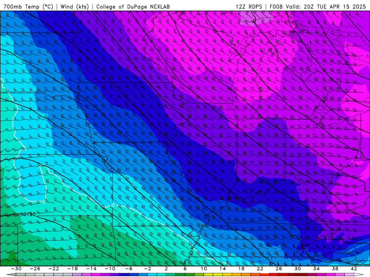Click the '34' colorbar tick label
Screen dimensions: 370x277
coord(316,269)
